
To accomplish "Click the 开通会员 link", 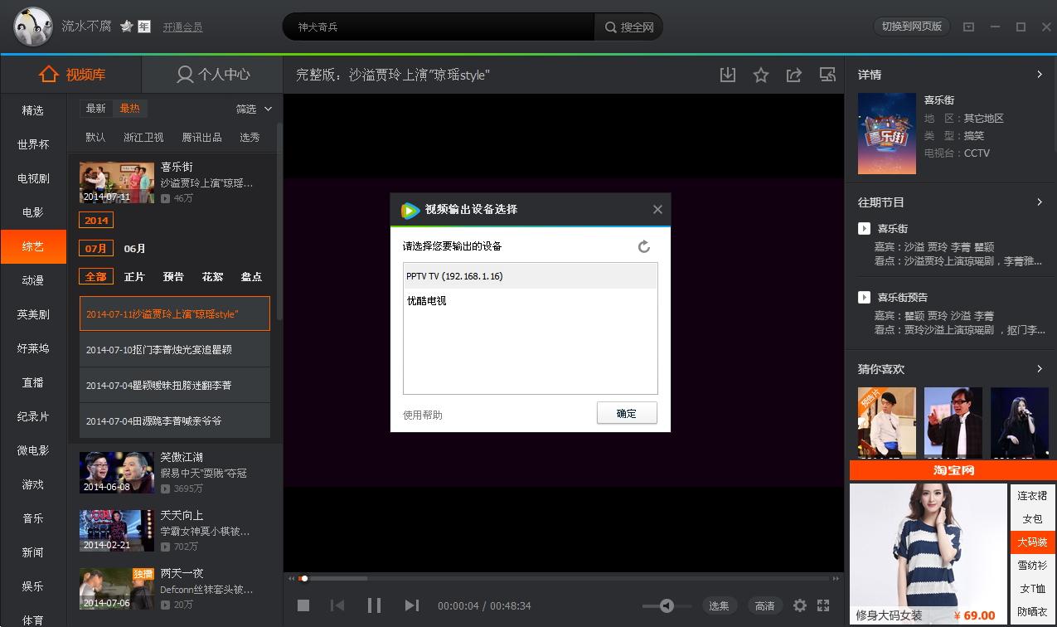I will pos(183,27).
